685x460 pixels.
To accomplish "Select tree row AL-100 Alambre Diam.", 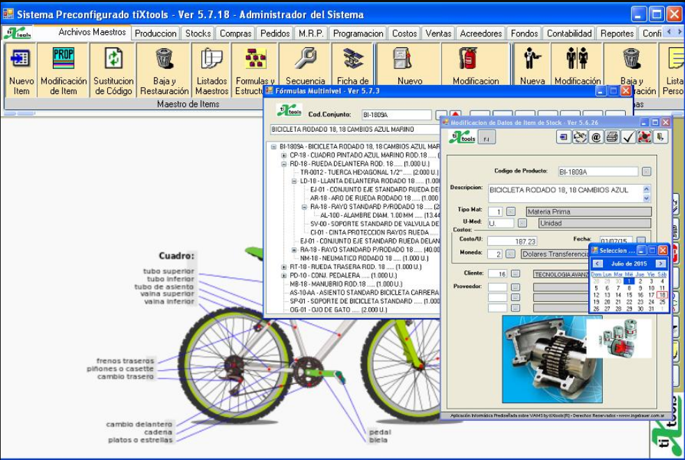I will [380, 215].
